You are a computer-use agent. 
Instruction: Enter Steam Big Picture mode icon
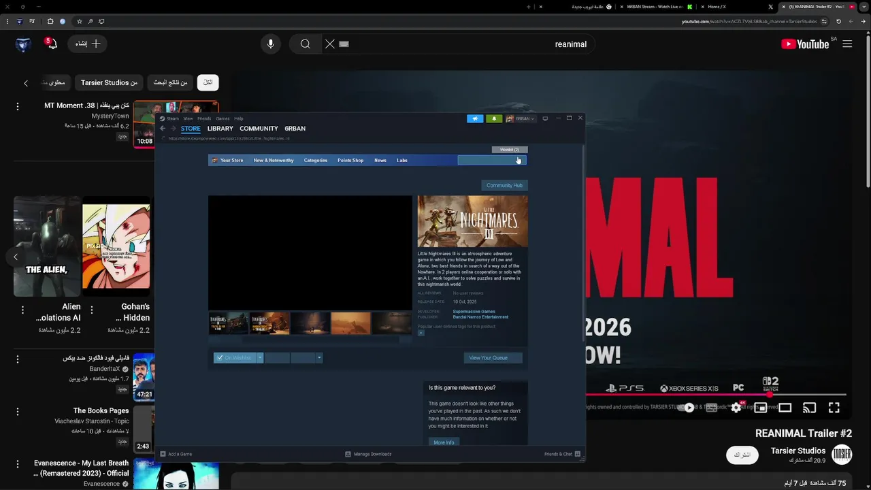(x=545, y=118)
